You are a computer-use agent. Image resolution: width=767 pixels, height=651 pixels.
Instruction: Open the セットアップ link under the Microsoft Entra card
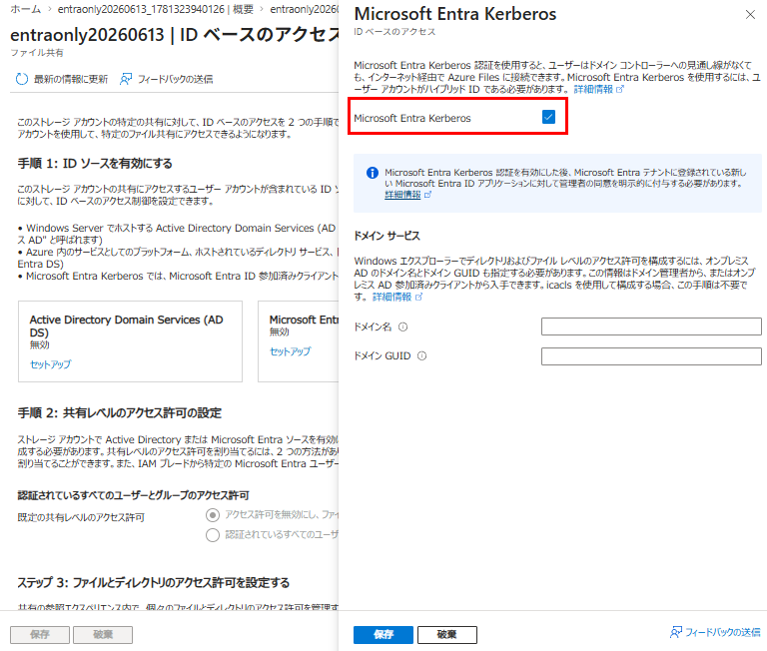290,351
